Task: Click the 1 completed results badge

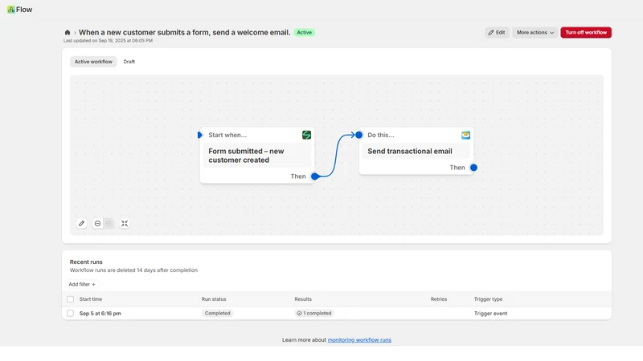Action: coord(314,313)
